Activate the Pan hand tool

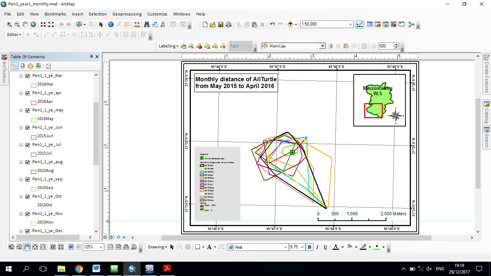pyautogui.click(x=25, y=24)
